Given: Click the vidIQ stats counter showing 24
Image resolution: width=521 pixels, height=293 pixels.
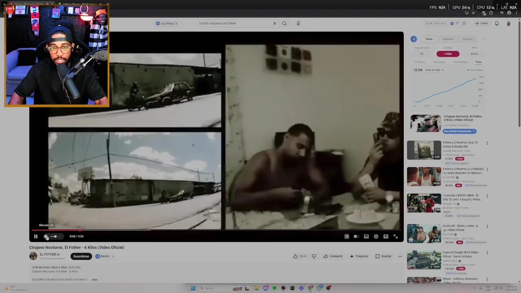Looking at the screenshot, I should (429, 23).
